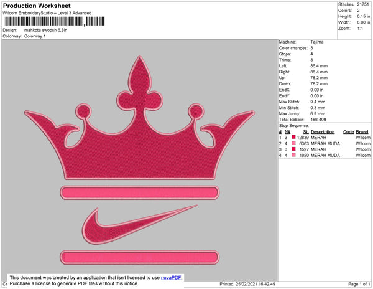Click the MERAH color swatch in row 3
Viewport: 373px width, 289px height.
click(293, 149)
